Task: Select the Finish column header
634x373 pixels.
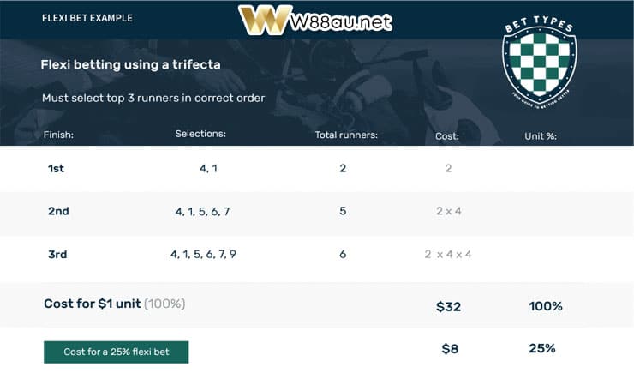Action: (58, 135)
